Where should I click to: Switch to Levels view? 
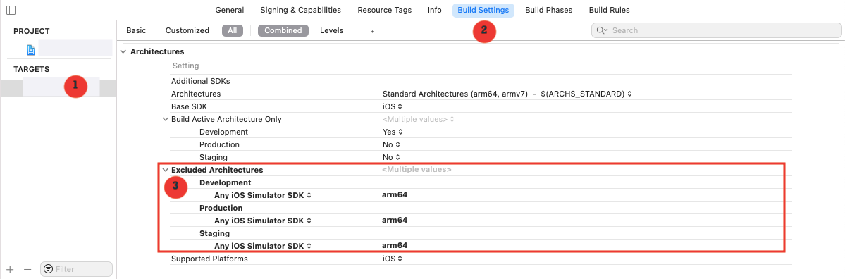[x=331, y=31]
